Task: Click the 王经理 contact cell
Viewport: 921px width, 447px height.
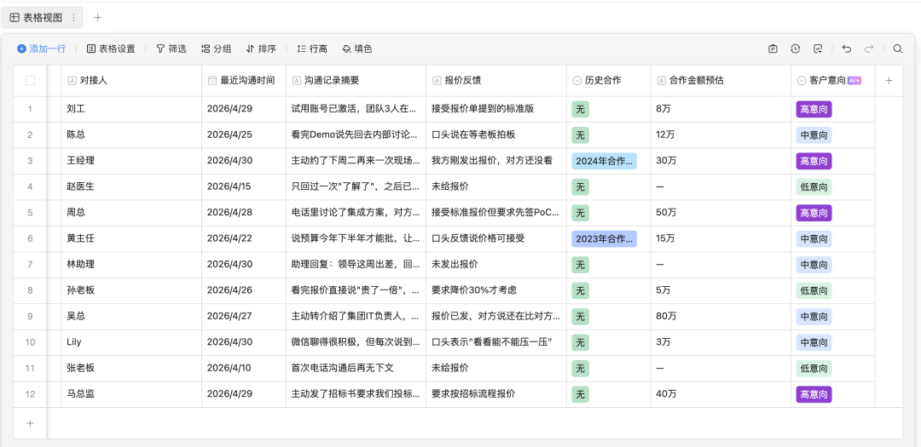Action: pos(131,161)
